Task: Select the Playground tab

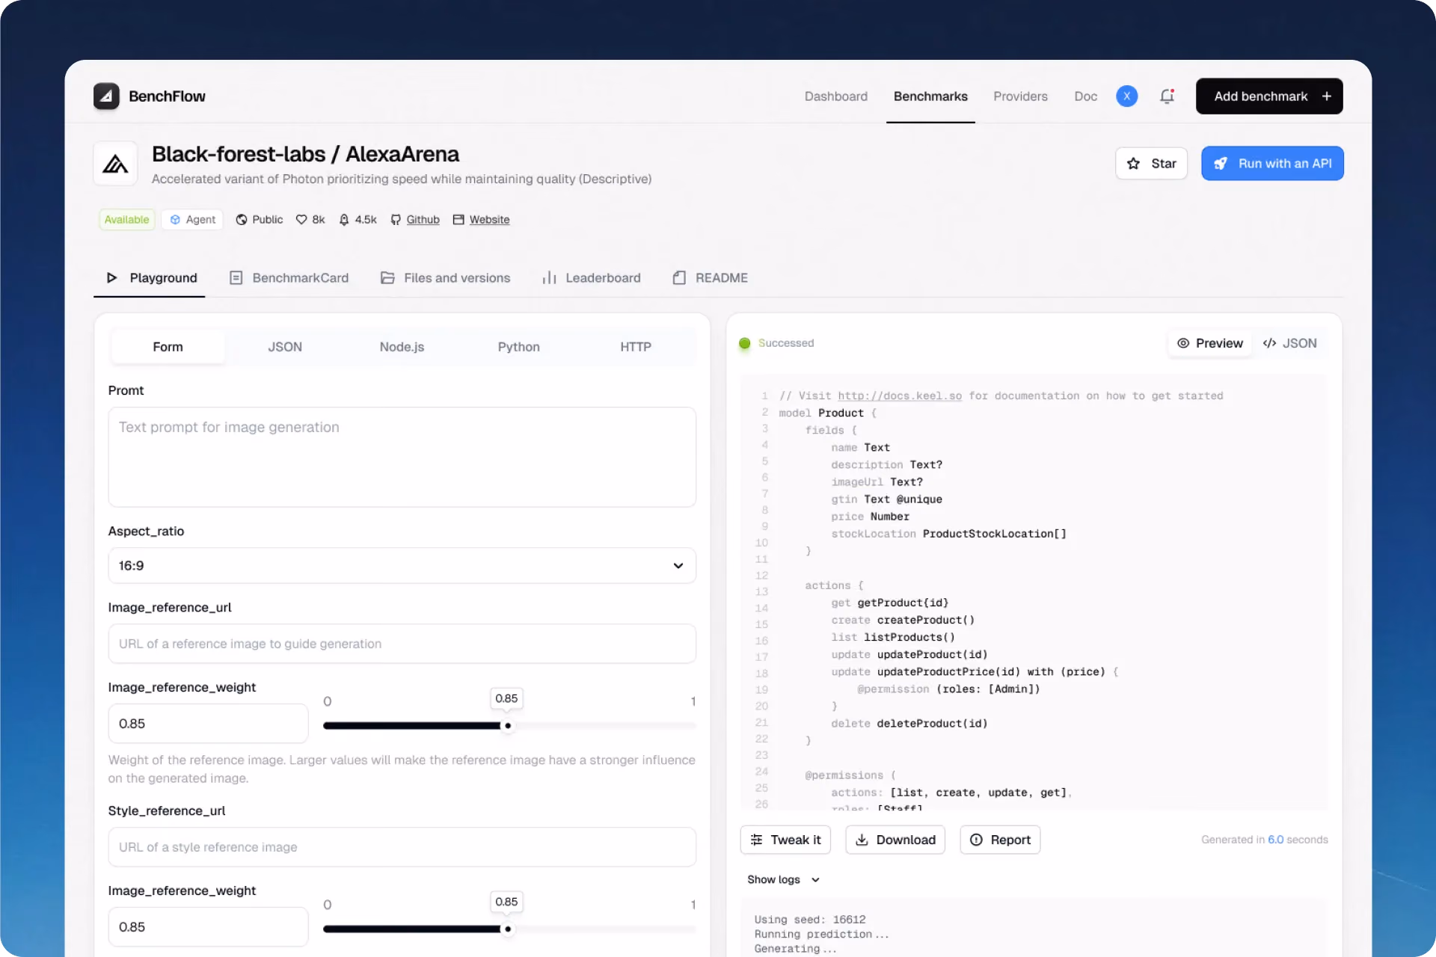Action: click(x=151, y=277)
